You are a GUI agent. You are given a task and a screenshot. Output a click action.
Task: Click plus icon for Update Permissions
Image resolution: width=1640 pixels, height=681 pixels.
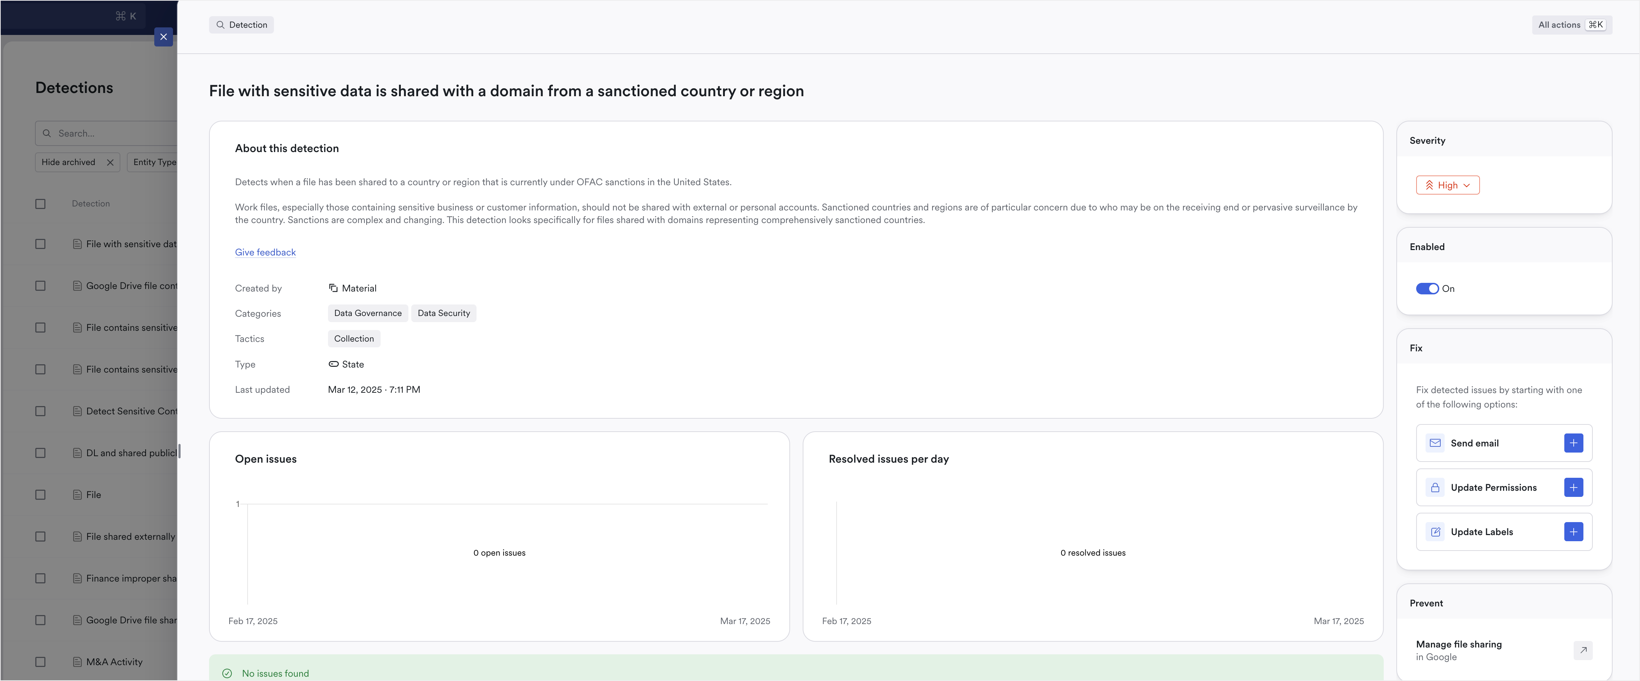pos(1573,488)
